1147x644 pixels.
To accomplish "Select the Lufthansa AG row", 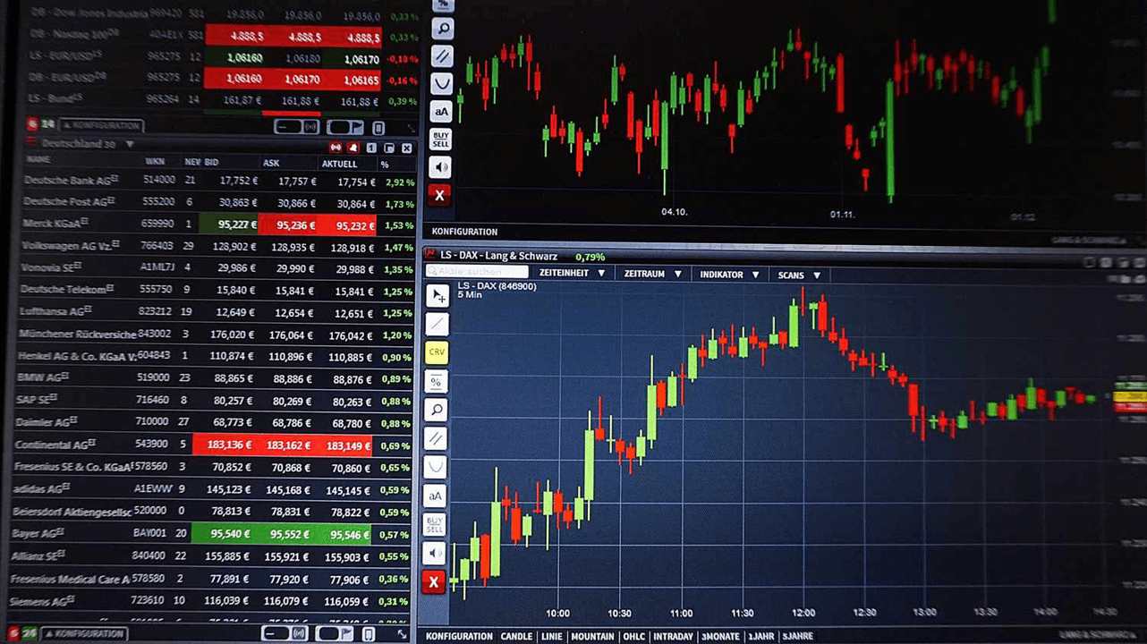I will point(216,312).
